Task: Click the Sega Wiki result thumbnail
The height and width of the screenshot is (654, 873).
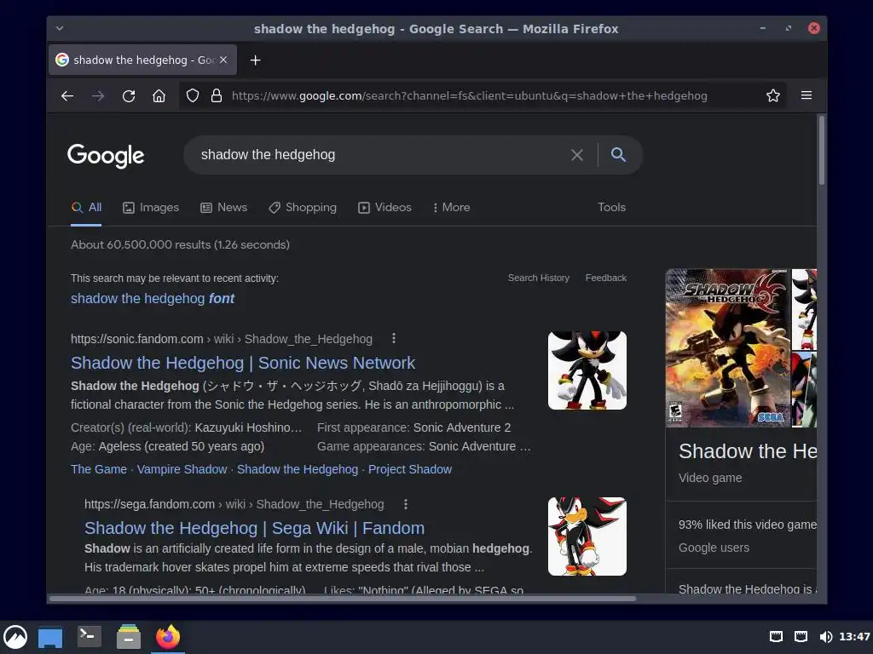Action: click(587, 536)
